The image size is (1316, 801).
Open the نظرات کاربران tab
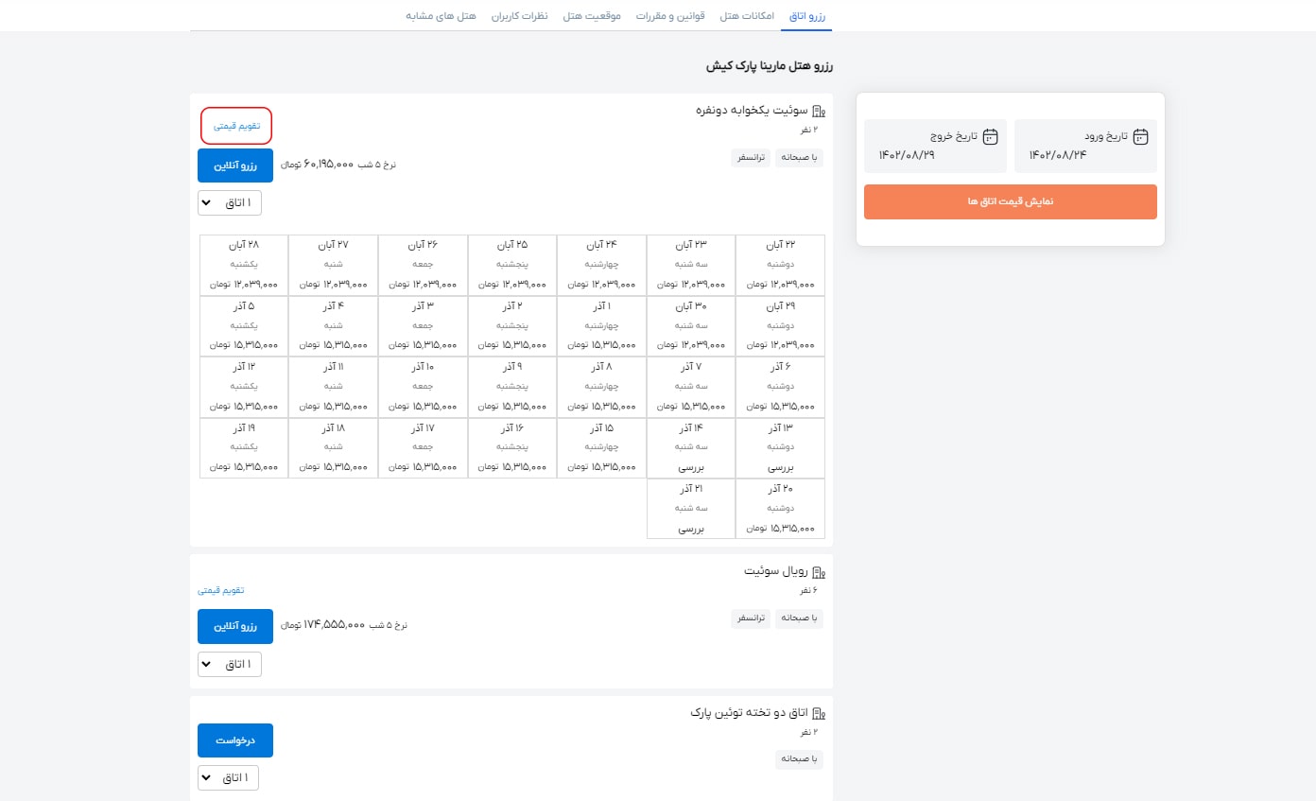coord(520,15)
